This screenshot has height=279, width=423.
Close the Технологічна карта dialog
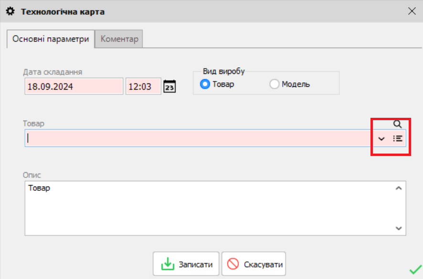coord(412,10)
